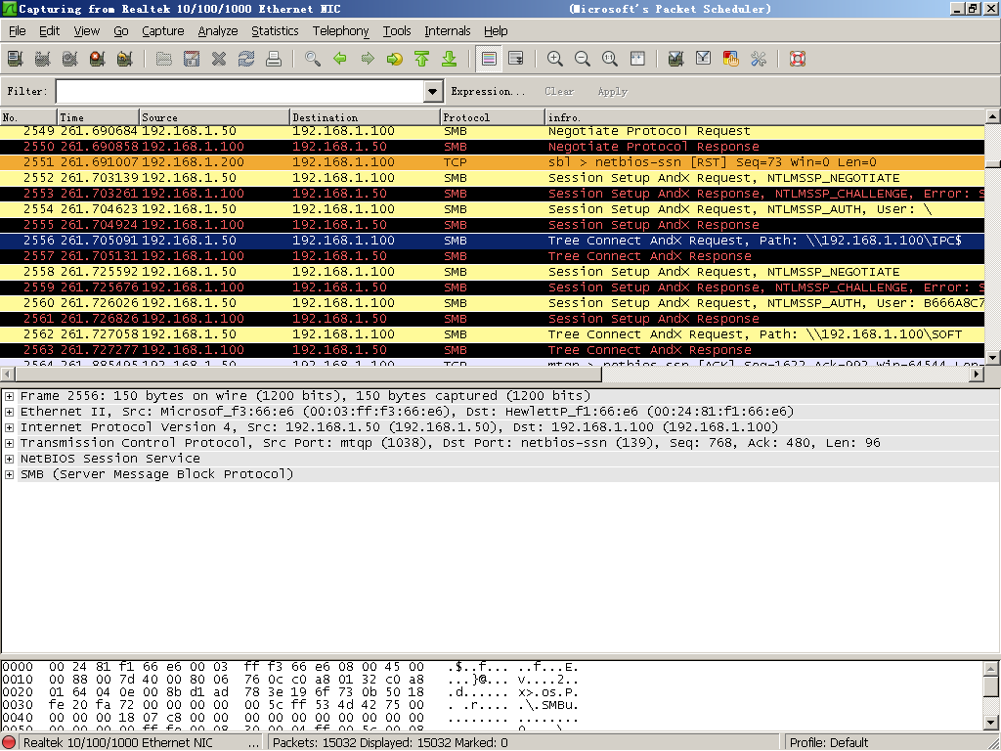
Task: Open the Statistics menu
Action: [x=275, y=31]
